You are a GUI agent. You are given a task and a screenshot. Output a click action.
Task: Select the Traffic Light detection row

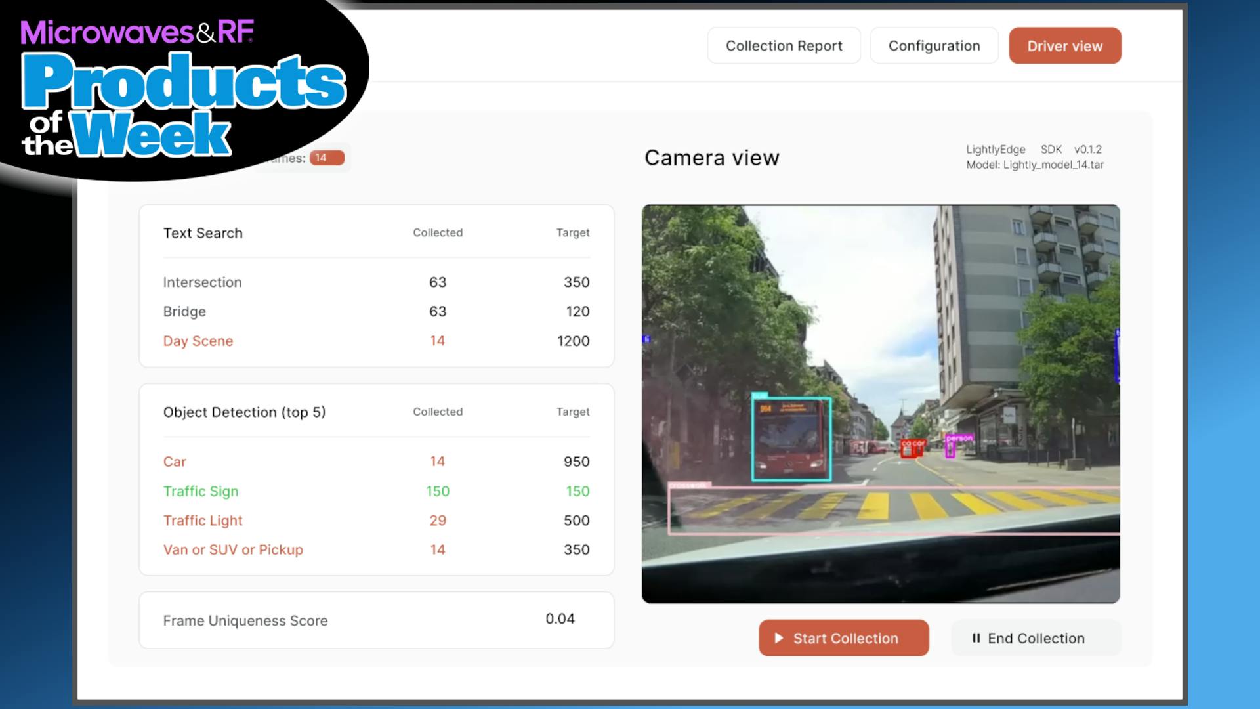[203, 521]
